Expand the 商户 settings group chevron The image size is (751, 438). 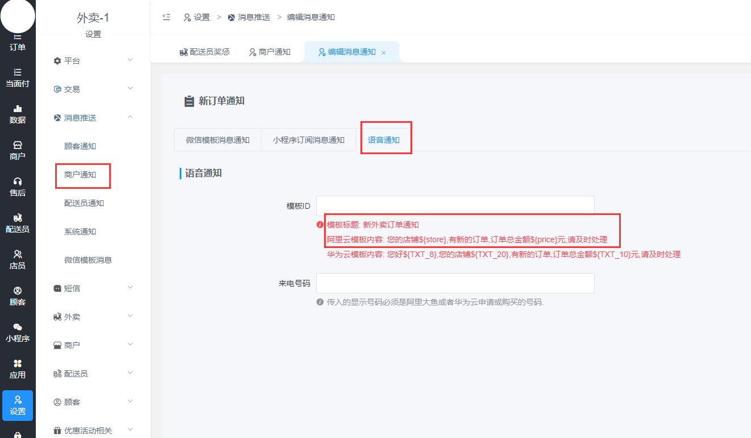point(130,344)
